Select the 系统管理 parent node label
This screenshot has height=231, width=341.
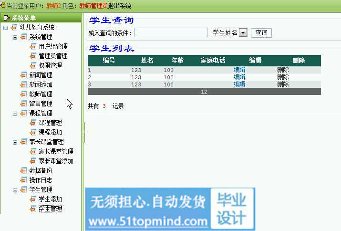pos(41,37)
